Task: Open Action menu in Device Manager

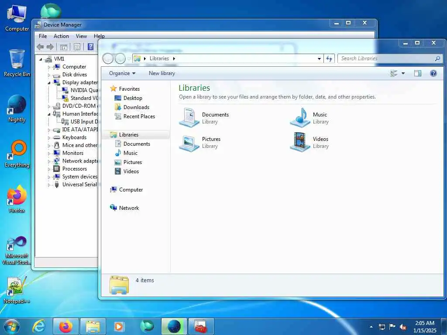Action: pyautogui.click(x=61, y=36)
